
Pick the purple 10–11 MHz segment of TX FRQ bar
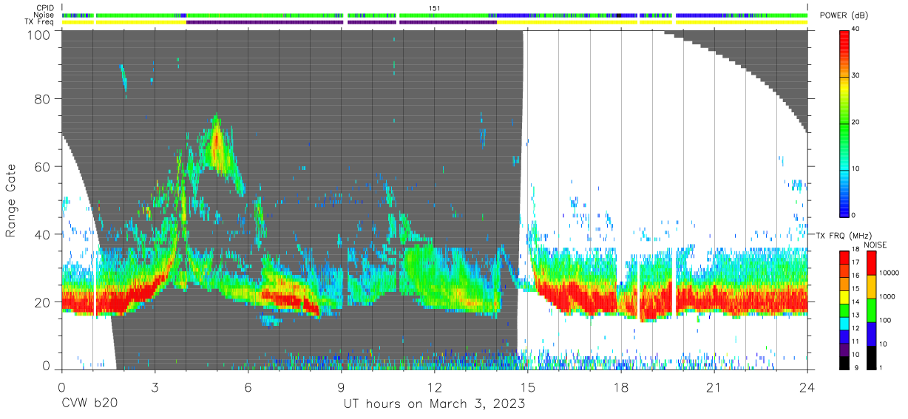click(x=844, y=350)
